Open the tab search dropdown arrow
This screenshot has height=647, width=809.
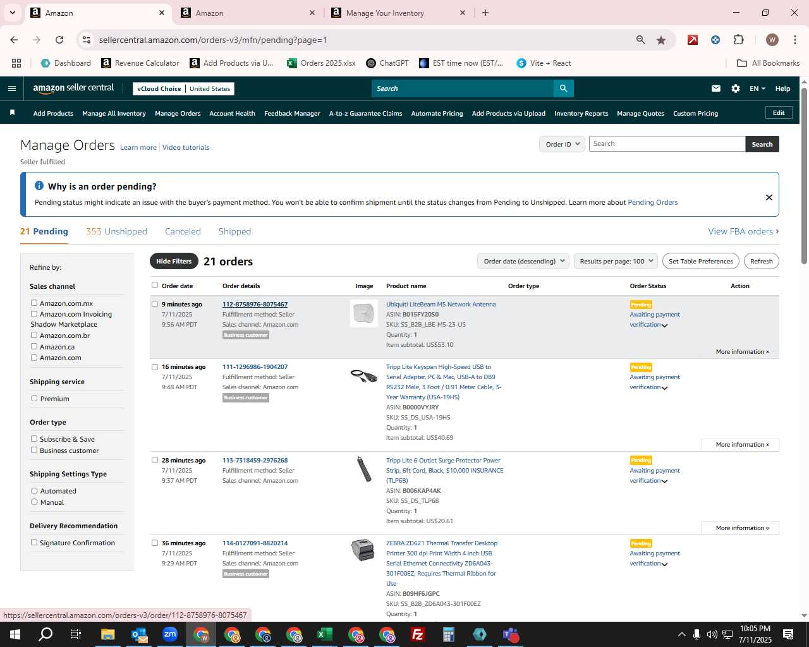click(13, 13)
